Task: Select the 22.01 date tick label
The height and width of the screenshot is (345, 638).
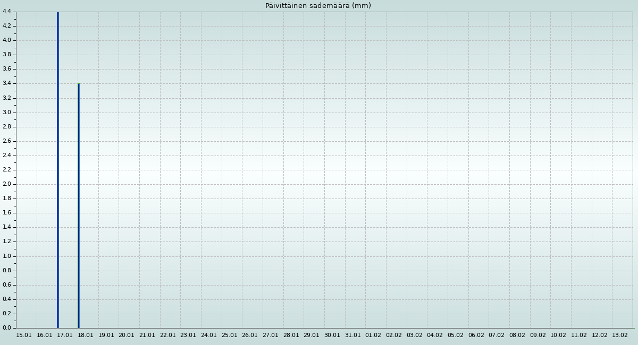Action: pyautogui.click(x=168, y=335)
